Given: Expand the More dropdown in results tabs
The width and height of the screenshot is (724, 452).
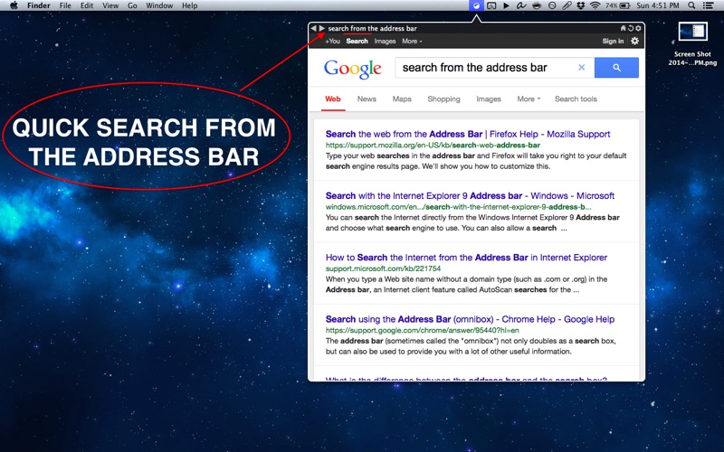Looking at the screenshot, I should tap(529, 99).
